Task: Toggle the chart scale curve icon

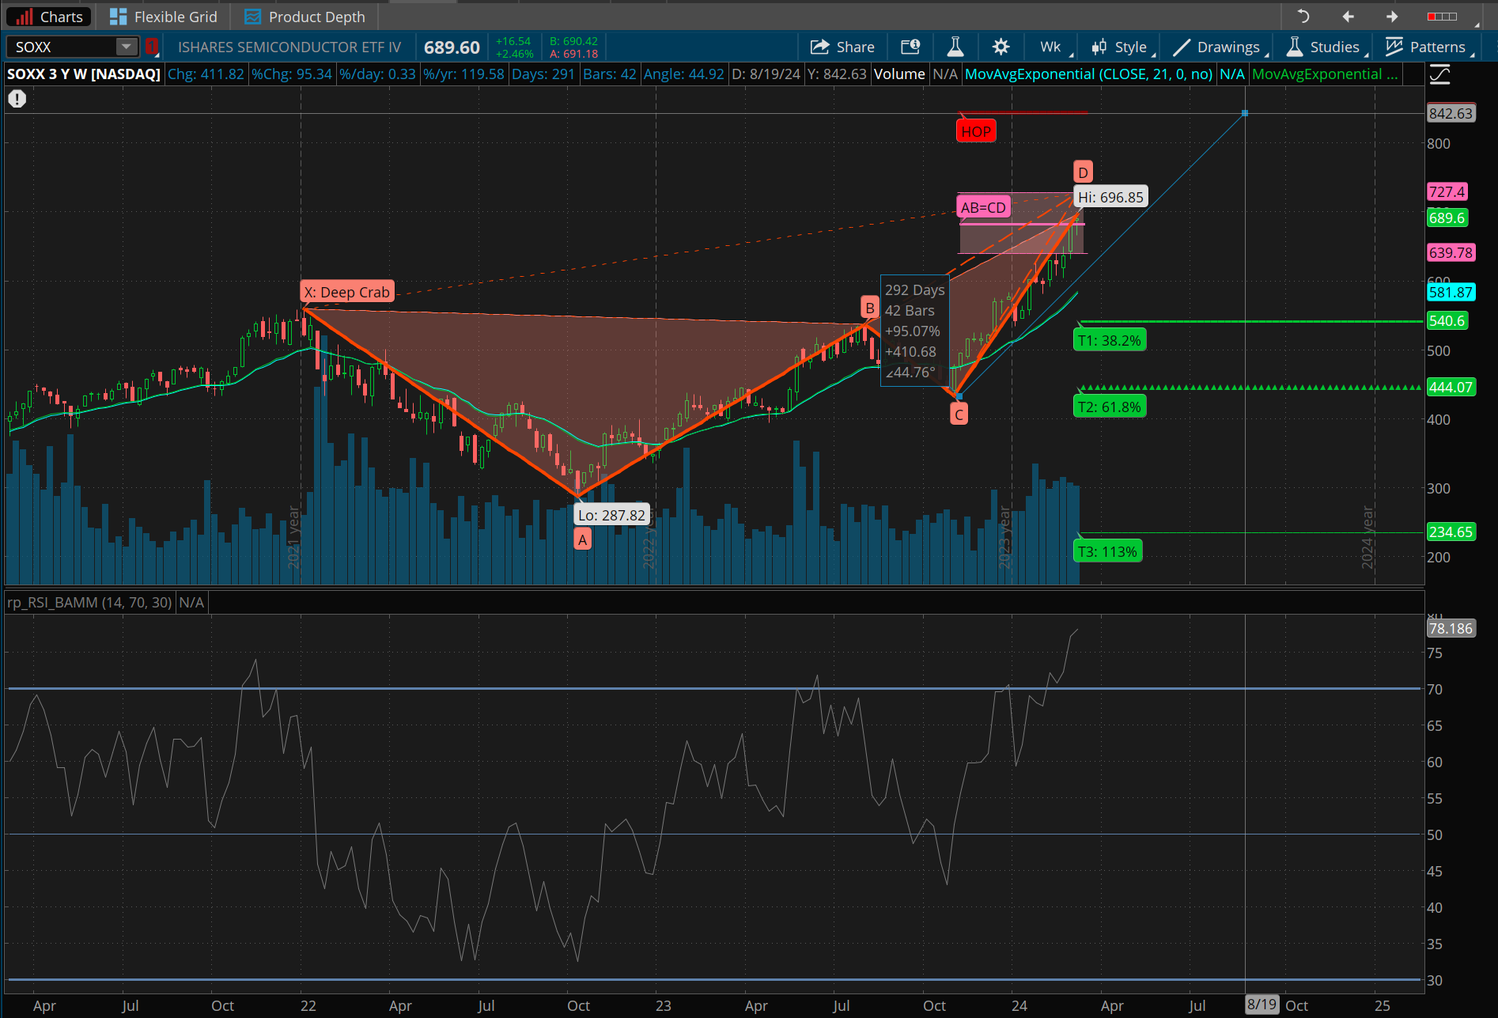Action: click(1439, 75)
